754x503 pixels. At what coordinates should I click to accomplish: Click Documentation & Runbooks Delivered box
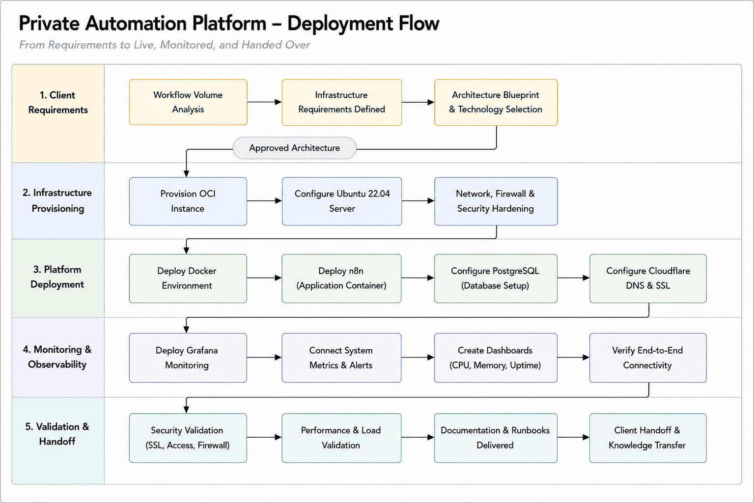(496, 438)
